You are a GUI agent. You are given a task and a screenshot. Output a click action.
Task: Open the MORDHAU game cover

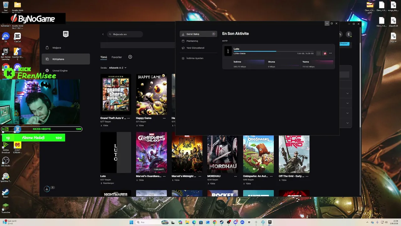[223, 154]
